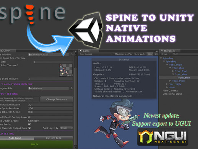Viewport: 198px width, 149px height.
Task: Collapse the root SpineBoy tree arrow
Action: click(161, 58)
